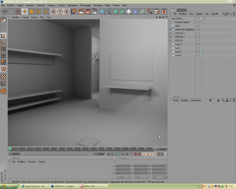Select the Rotate tool icon

[x=38, y=11]
